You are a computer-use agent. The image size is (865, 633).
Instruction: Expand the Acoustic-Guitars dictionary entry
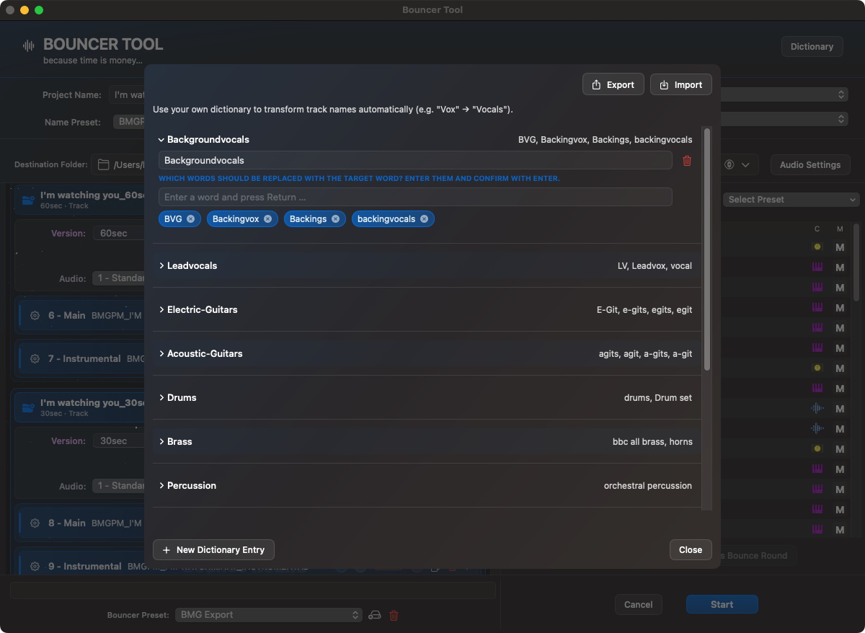(x=161, y=354)
